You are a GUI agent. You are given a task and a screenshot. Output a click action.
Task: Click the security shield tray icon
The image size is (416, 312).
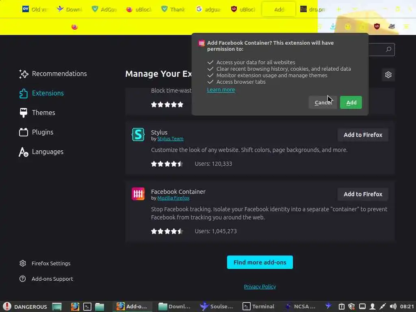pos(351,306)
